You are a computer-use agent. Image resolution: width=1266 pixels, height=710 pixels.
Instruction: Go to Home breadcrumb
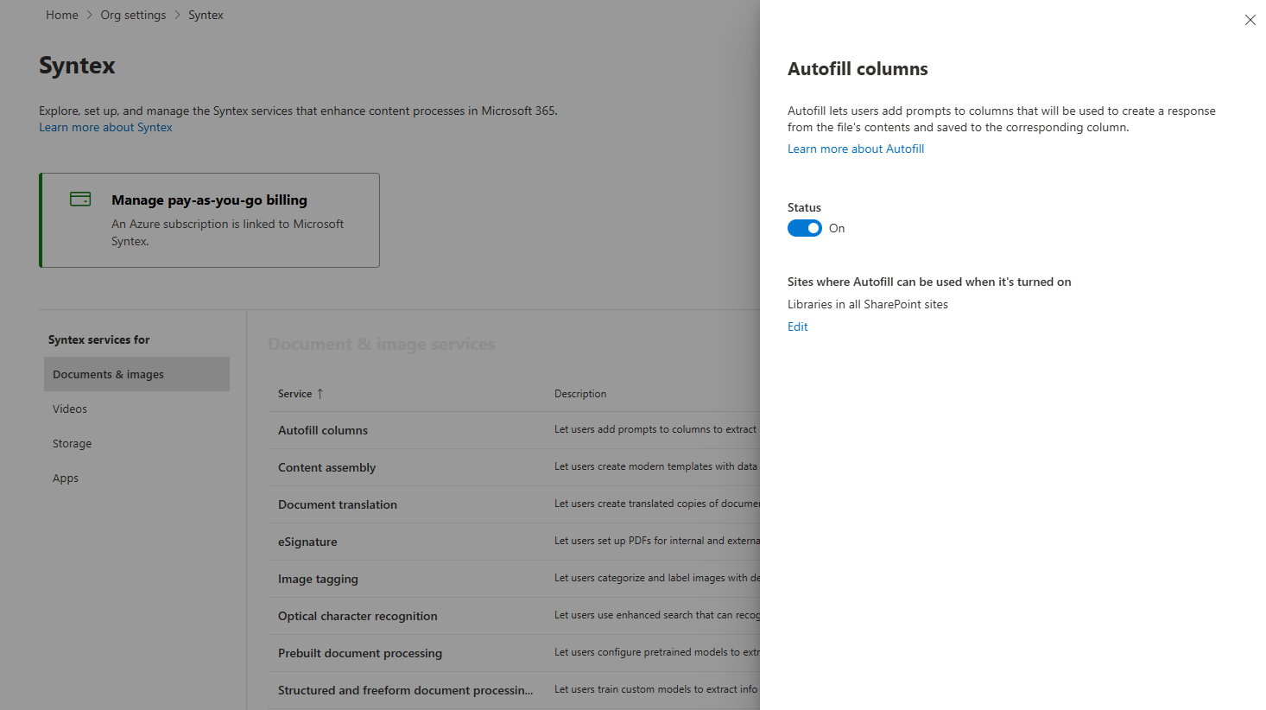(62, 15)
